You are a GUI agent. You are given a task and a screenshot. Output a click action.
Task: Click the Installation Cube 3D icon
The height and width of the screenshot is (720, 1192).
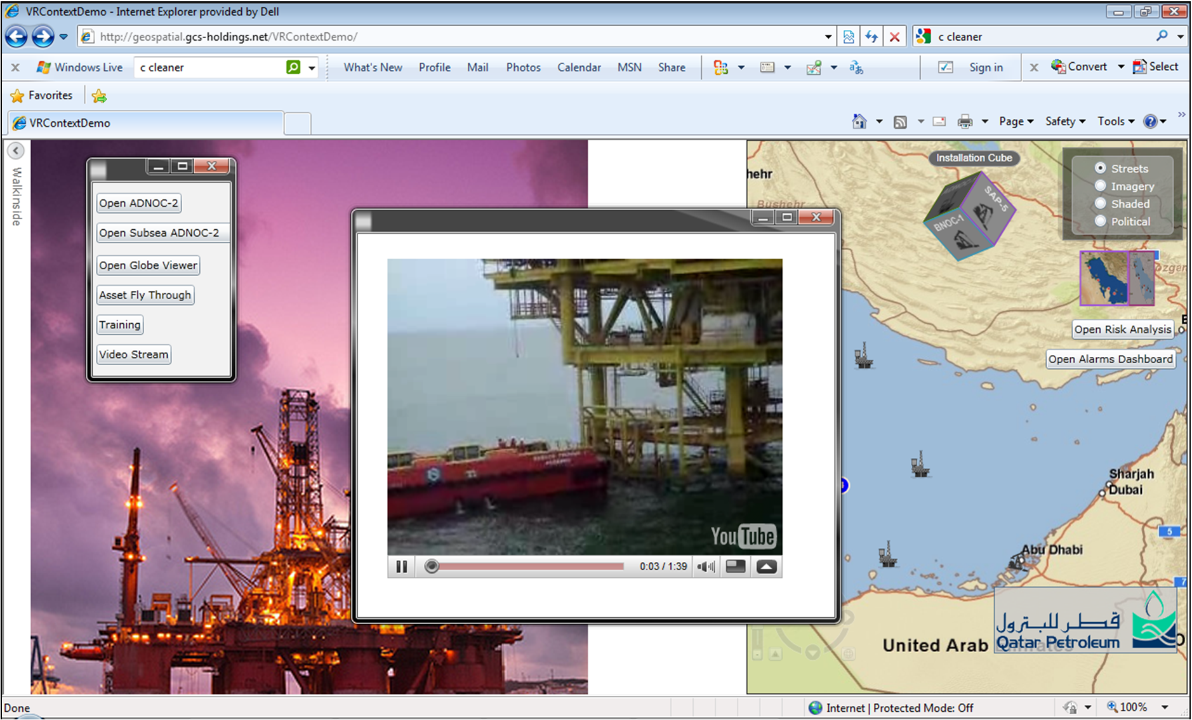tap(968, 217)
